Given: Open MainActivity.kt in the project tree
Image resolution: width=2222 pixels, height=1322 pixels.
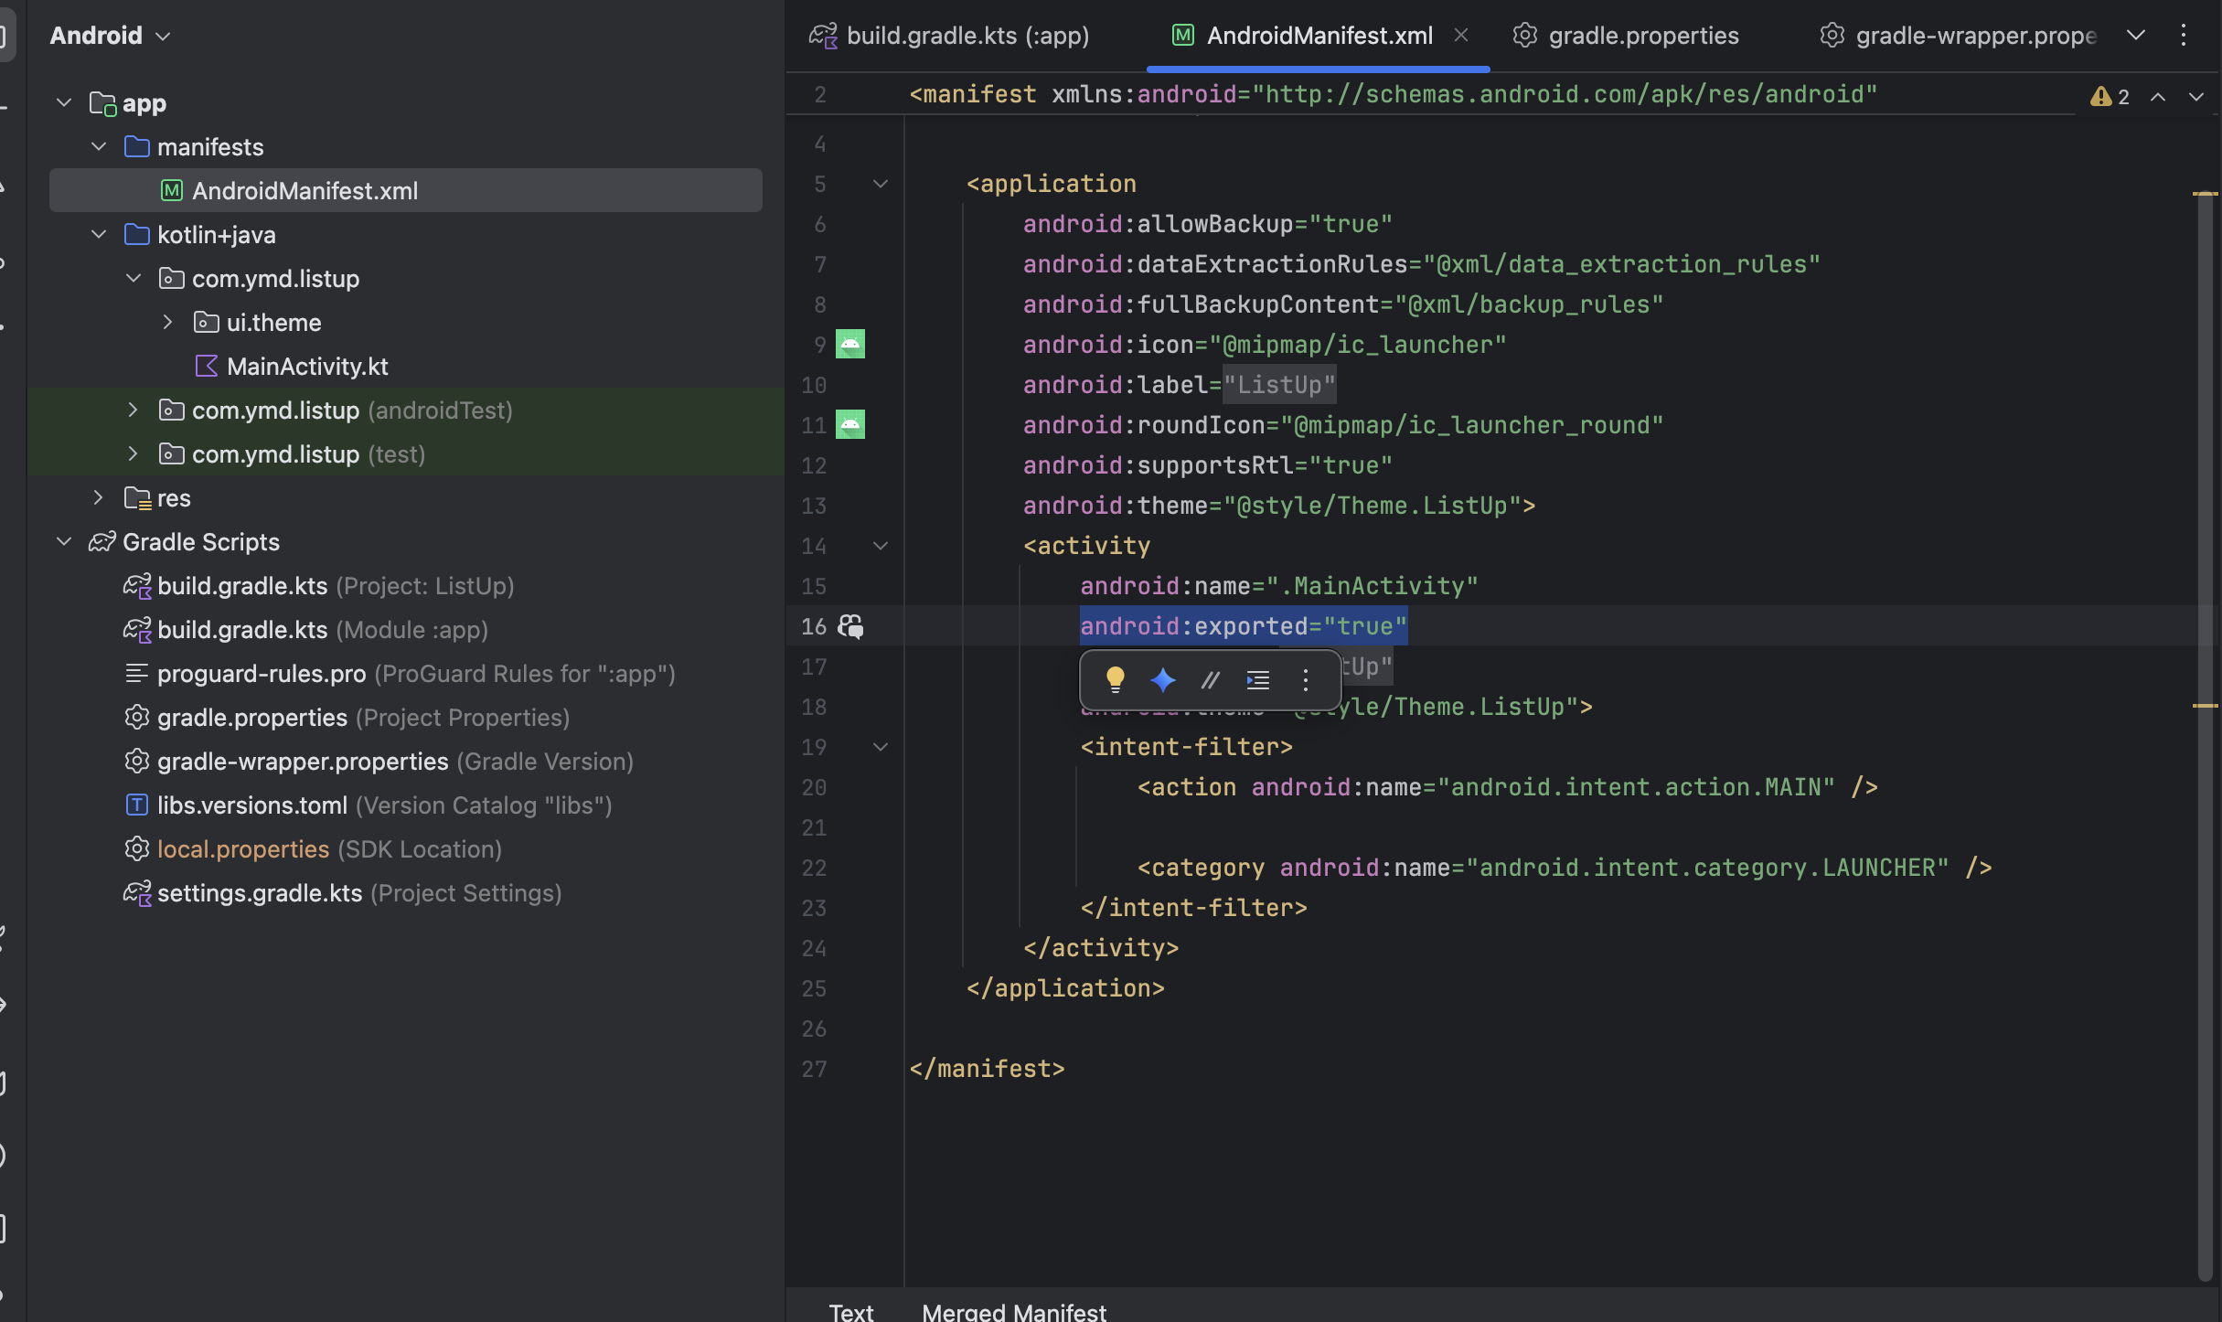Looking at the screenshot, I should pyautogui.click(x=307, y=367).
